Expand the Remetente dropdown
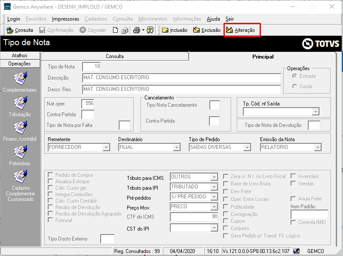Screen dimensions: 343x256 coord(106,148)
